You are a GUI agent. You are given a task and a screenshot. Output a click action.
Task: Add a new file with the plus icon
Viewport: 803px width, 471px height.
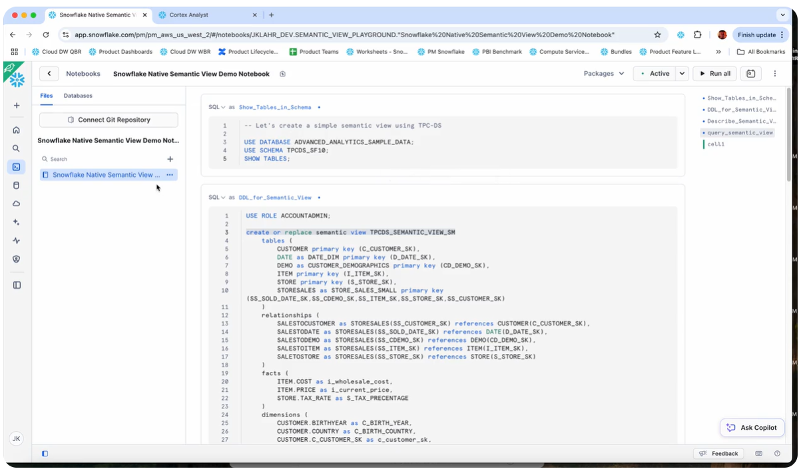tap(170, 159)
